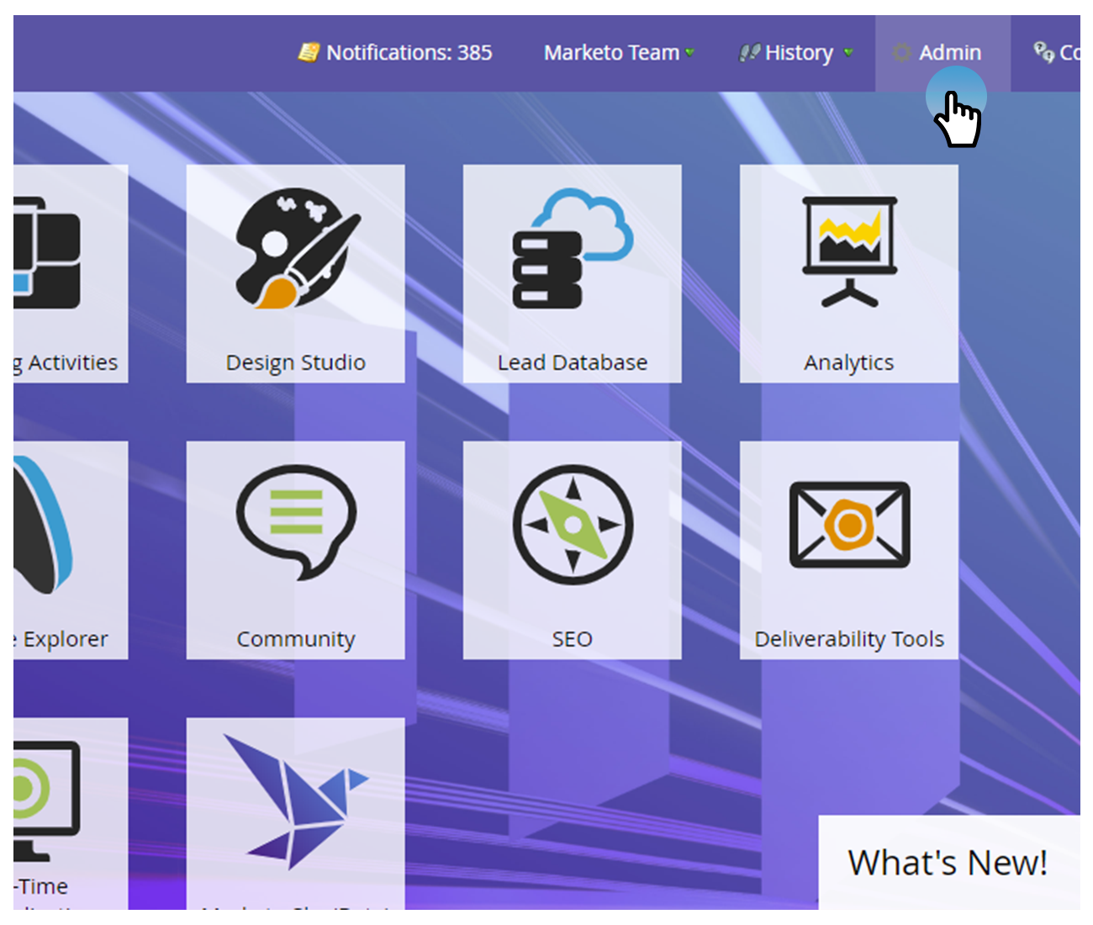This screenshot has width=1093, height=925.
Task: Click the Lead Database server-cloud icon
Action: coord(572,250)
